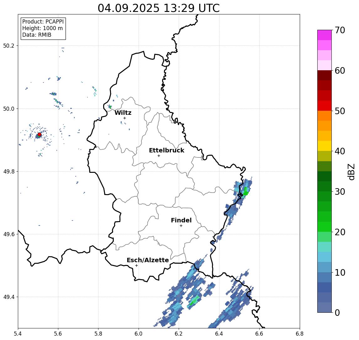
Task: Click the Findel city label
Action: [x=181, y=220]
